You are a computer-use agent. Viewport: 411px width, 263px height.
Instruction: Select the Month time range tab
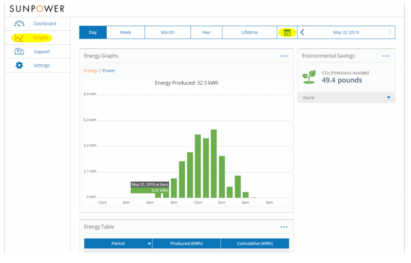click(167, 33)
